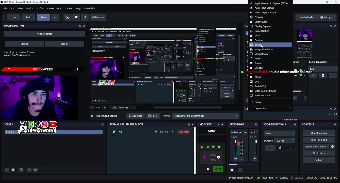Image resolution: width=340 pixels, height=183 pixels.
Task: Zoom in preview with plus beside 42%
Action: pyautogui.click(x=104, y=108)
